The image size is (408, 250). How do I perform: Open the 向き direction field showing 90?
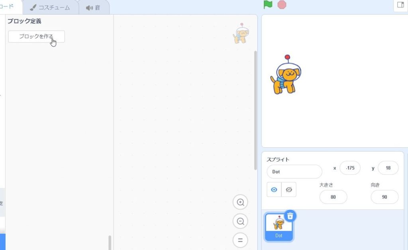pyautogui.click(x=384, y=197)
